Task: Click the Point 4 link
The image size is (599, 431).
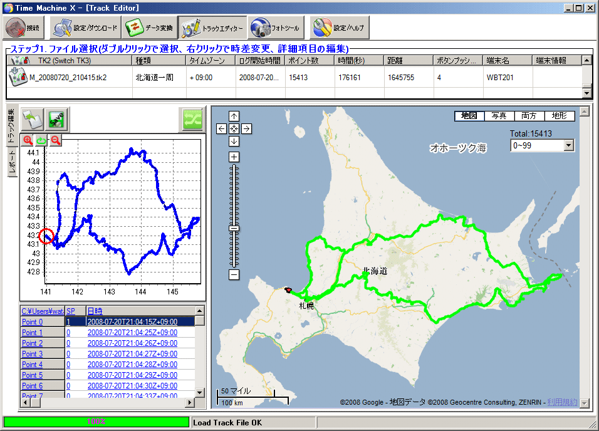Action: pyautogui.click(x=33, y=365)
